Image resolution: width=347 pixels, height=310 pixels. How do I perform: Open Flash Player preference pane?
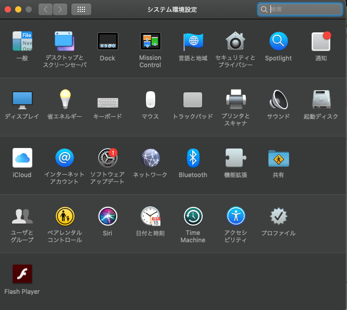click(x=22, y=274)
